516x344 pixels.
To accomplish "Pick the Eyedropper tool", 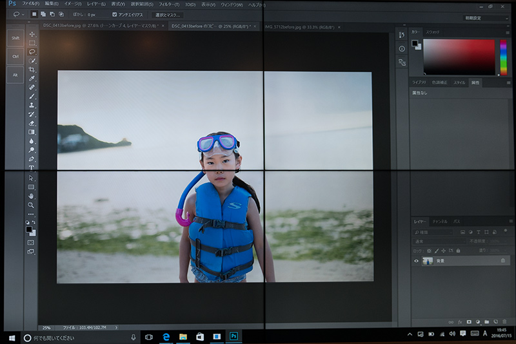I will coord(32,79).
